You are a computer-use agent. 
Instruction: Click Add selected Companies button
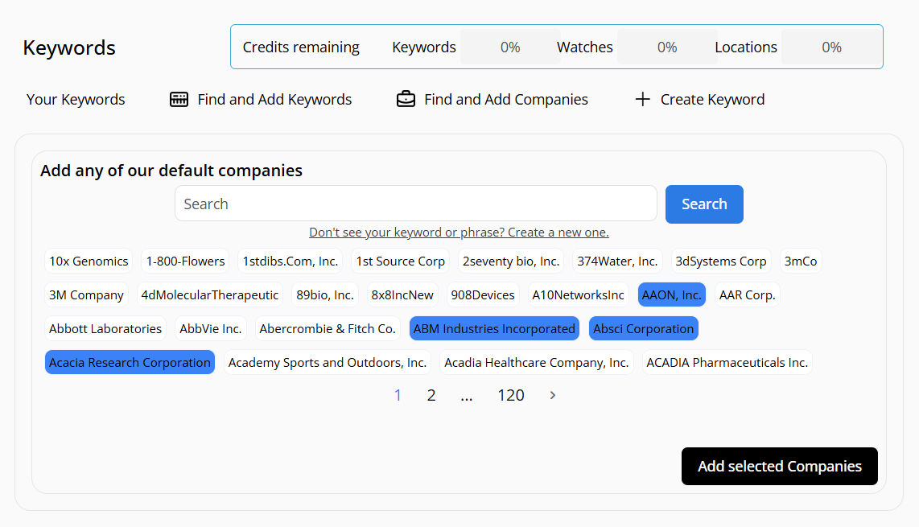[779, 467]
